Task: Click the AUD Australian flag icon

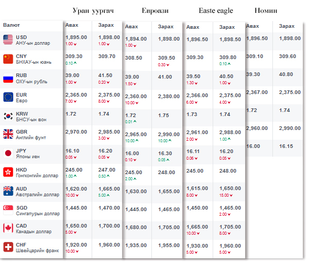Action: pos(8,191)
